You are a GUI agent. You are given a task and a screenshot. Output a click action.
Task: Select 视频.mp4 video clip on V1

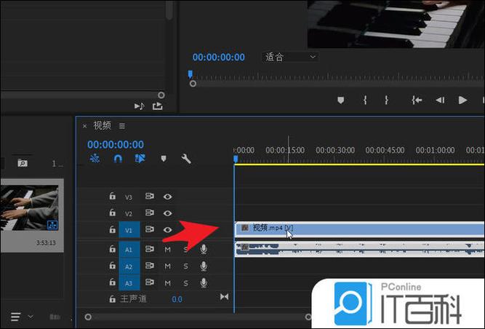(x=359, y=229)
